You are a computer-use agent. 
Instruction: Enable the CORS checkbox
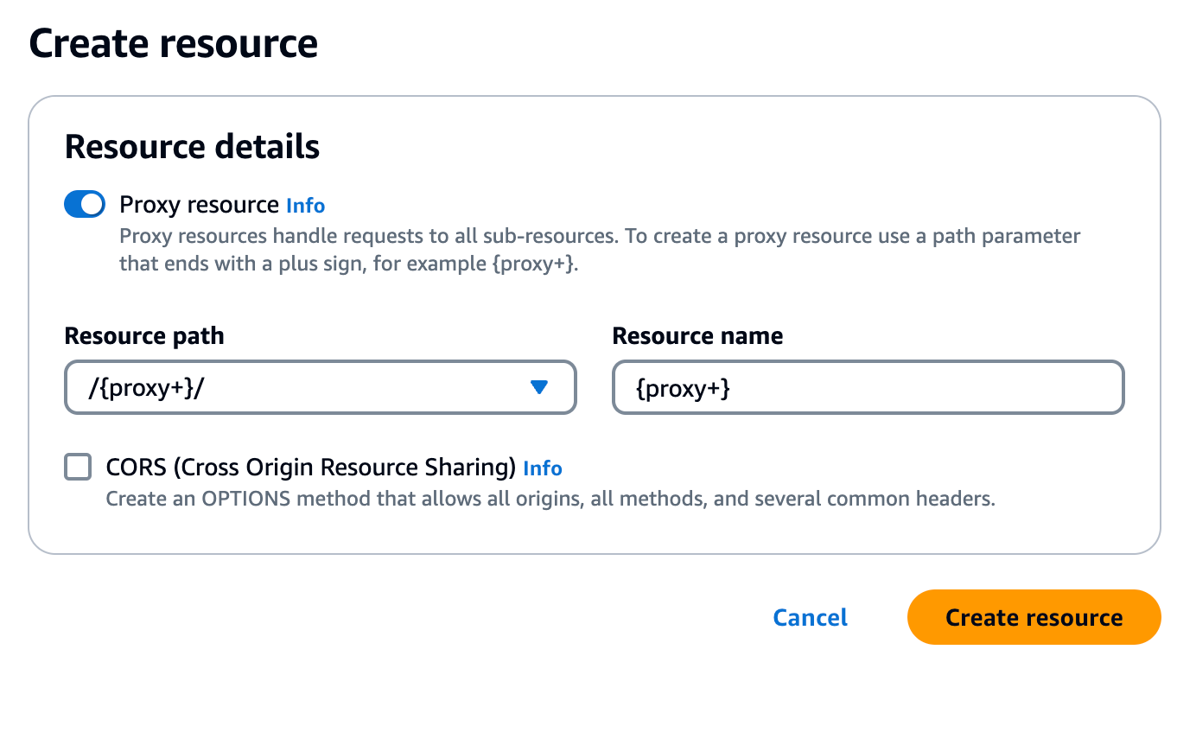[x=78, y=468]
